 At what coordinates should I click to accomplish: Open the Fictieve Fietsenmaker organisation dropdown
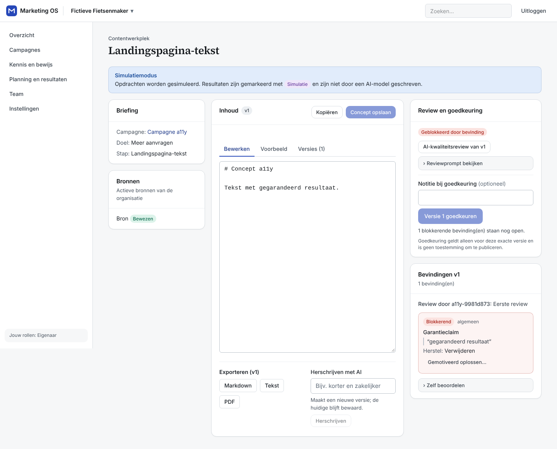(x=102, y=11)
